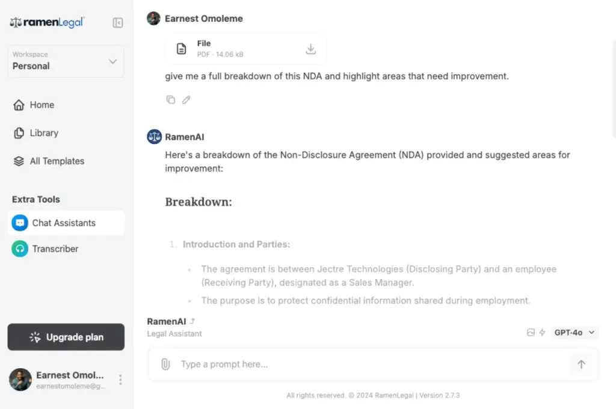Click Earnest's profile avatar thumbnail

point(153,18)
